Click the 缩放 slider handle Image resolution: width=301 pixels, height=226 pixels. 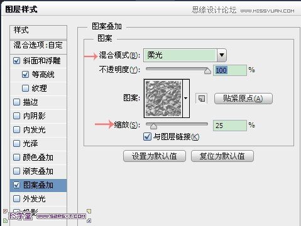pos(153,126)
